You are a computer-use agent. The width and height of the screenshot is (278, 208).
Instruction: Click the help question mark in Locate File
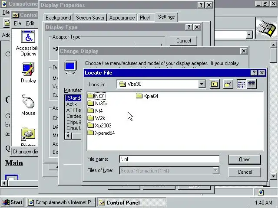click(254, 72)
